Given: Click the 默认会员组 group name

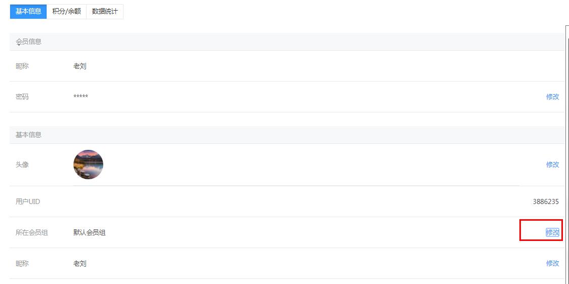Looking at the screenshot, I should click(89, 233).
